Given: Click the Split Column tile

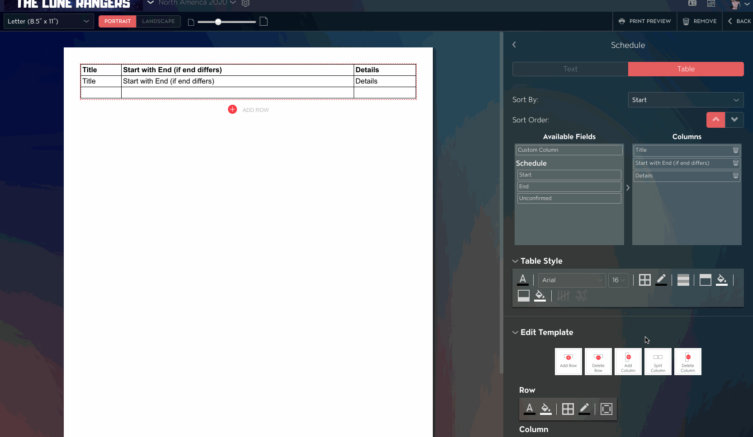Looking at the screenshot, I should (658, 362).
